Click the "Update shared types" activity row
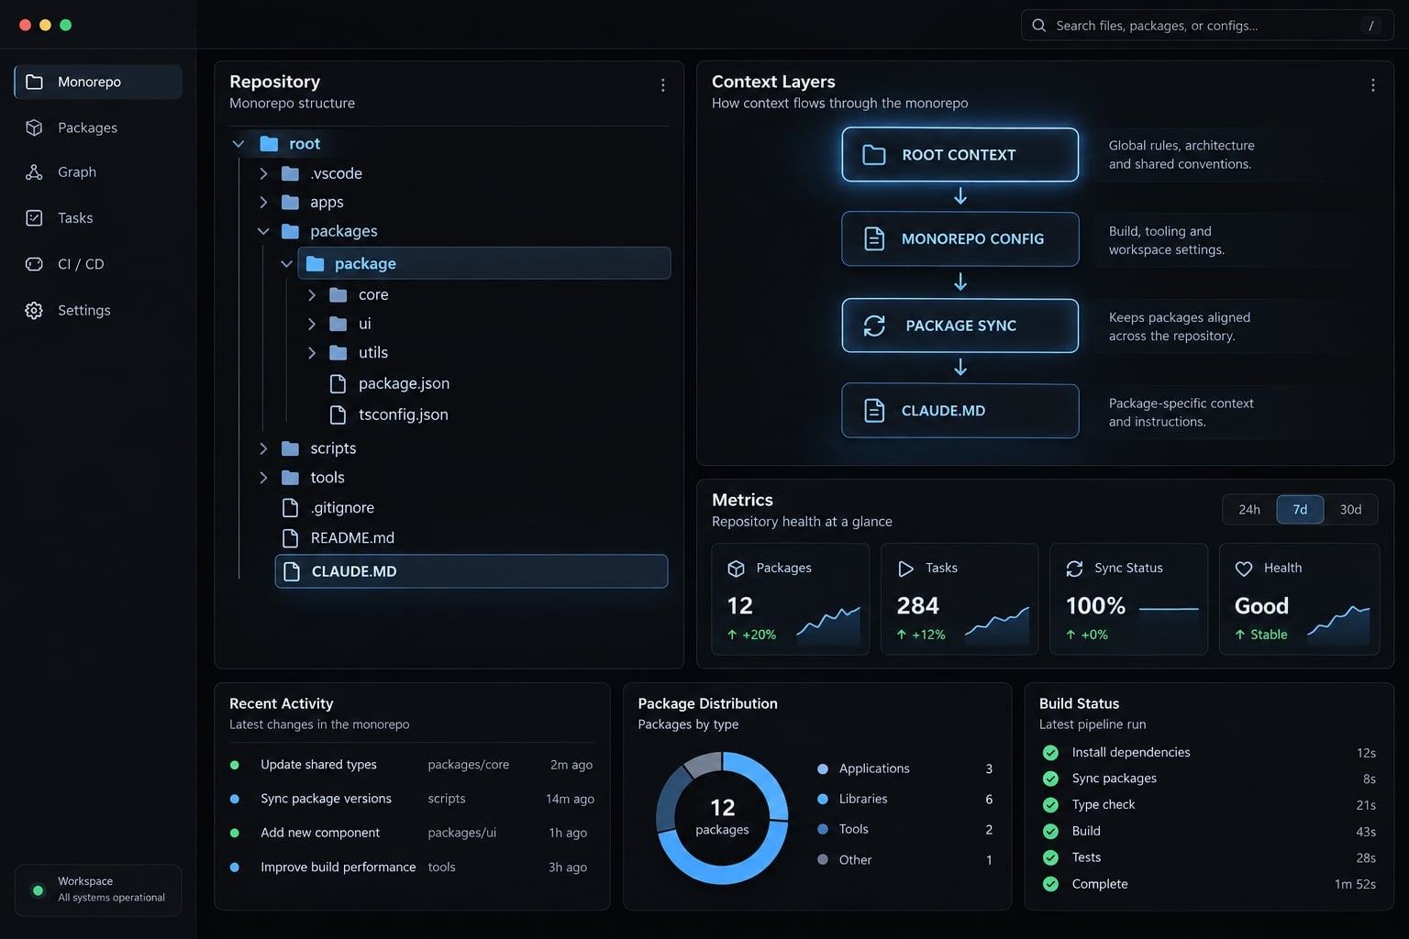The height and width of the screenshot is (939, 1409). tap(412, 765)
